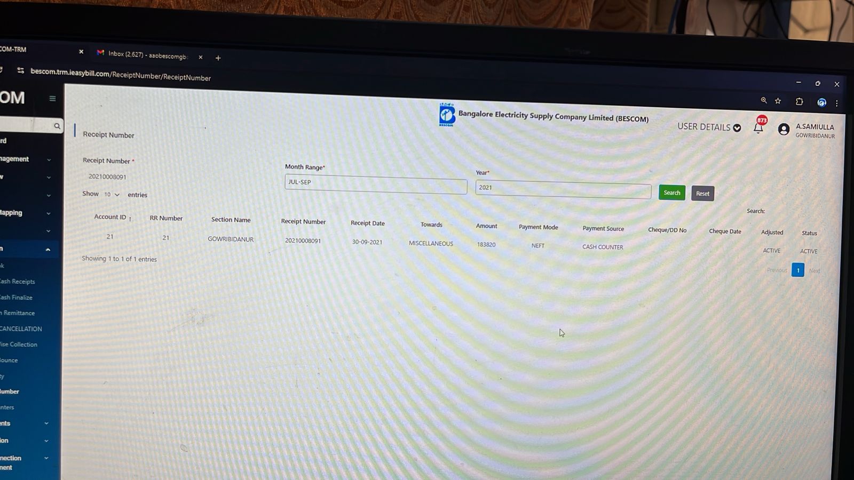Screen dimensions: 854x480
Task: Sort by Payment Mode column header
Action: 538,227
